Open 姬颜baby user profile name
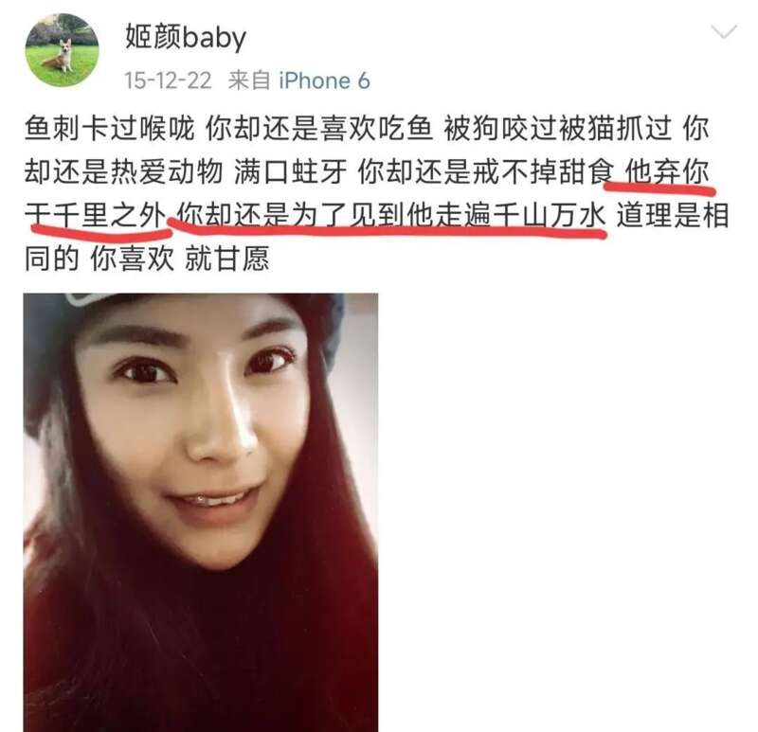 [186, 37]
